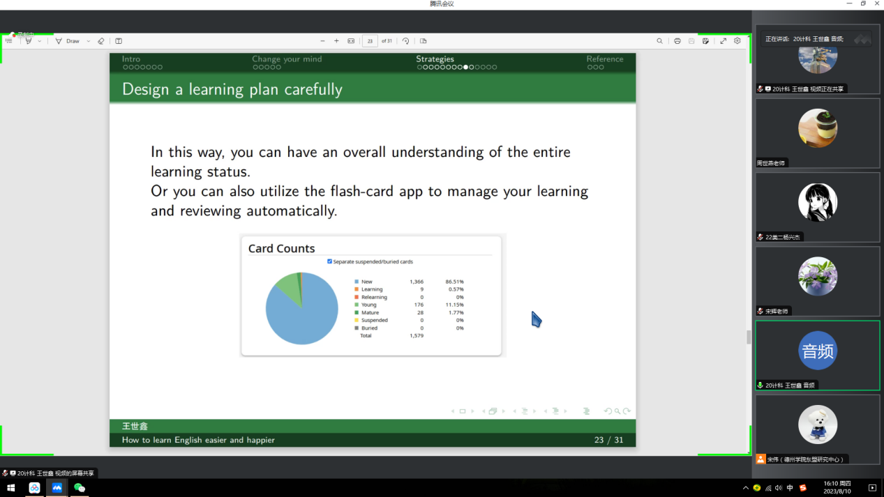The height and width of the screenshot is (497, 884).
Task: Enter full screen with the expand icon
Action: (723, 41)
